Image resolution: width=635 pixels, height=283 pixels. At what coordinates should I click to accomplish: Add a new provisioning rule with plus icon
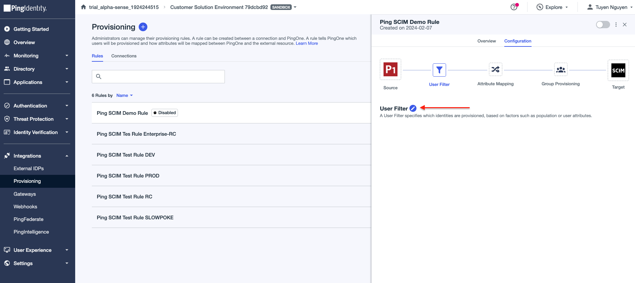143,27
